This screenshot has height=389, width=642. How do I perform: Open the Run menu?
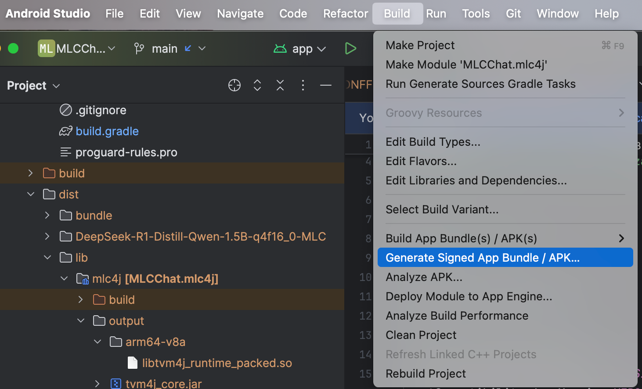click(436, 14)
